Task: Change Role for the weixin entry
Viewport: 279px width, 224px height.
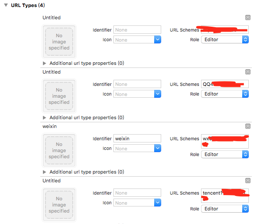Action: coord(245,154)
